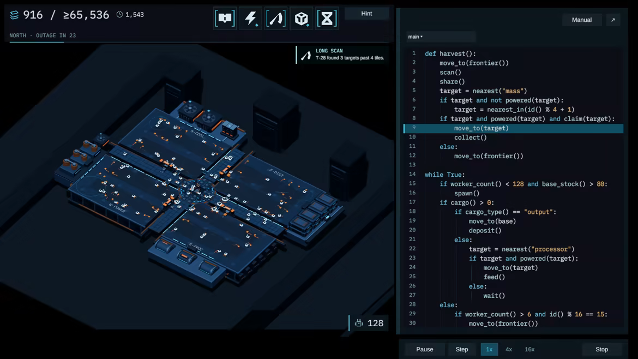
Task: Select the lightning bolt power icon
Action: click(x=250, y=19)
